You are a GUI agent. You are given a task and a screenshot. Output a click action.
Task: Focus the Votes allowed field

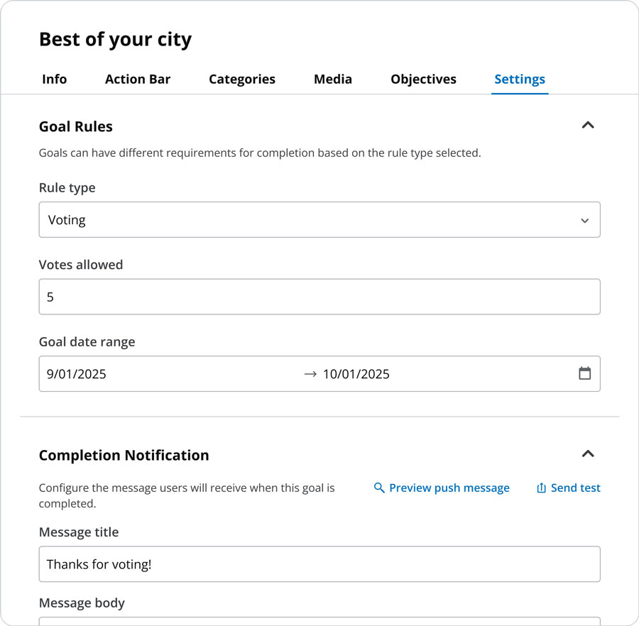319,297
